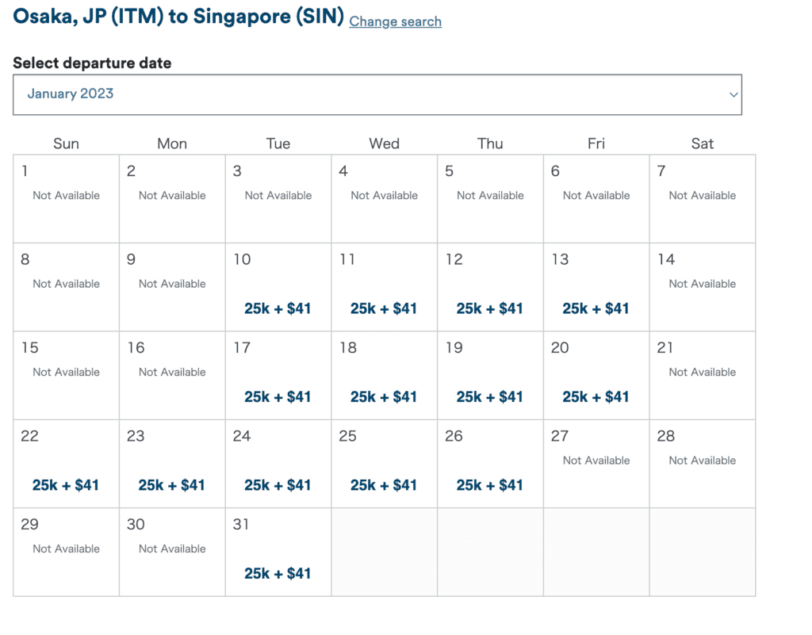Choose the January 31 award fare
The height and width of the screenshot is (635, 812).
[x=278, y=573]
